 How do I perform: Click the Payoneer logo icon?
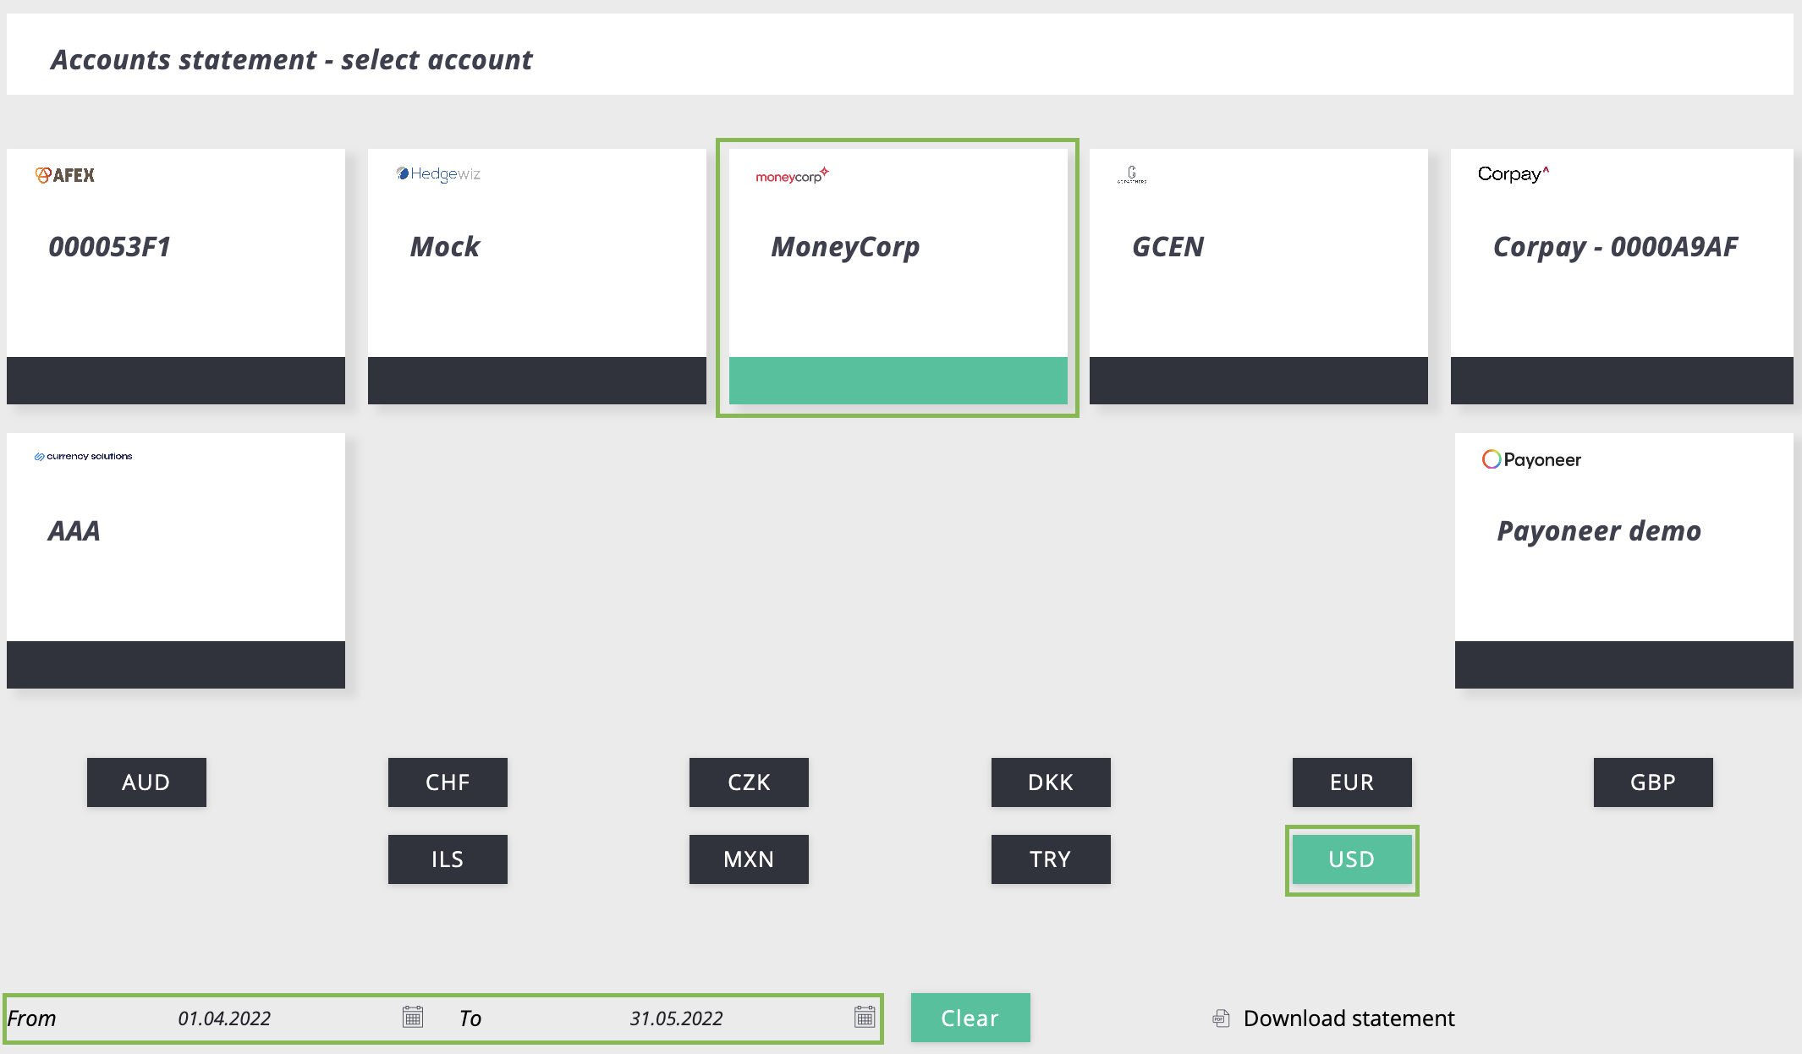pos(1531,459)
